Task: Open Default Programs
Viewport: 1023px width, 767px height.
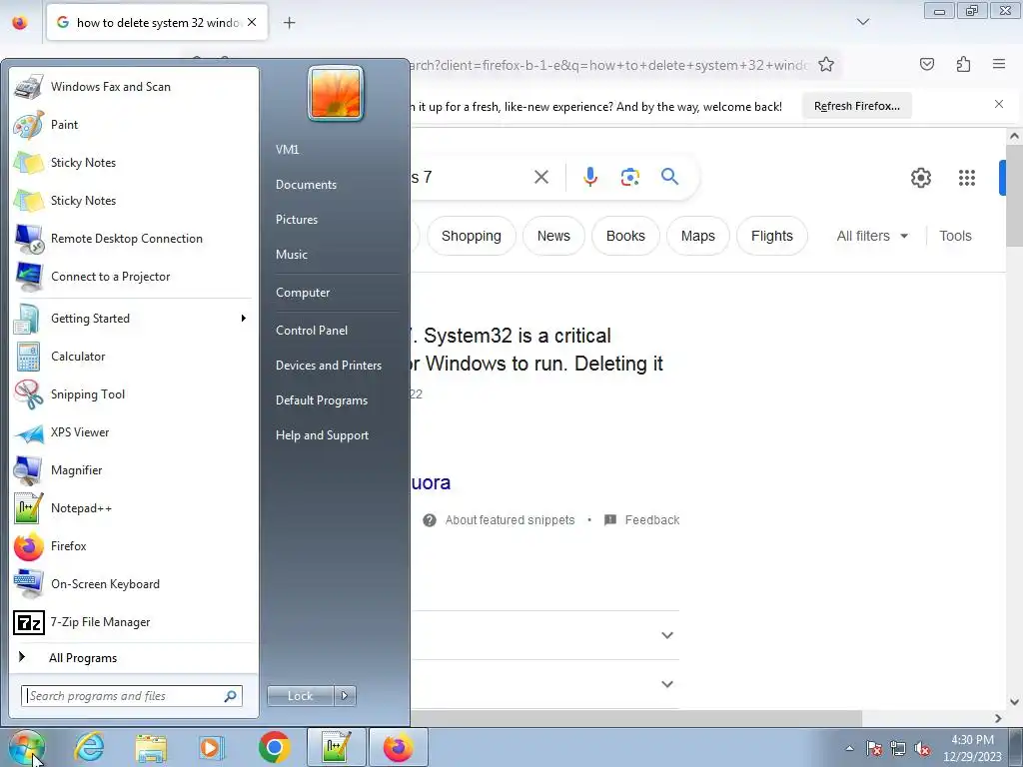Action: click(x=322, y=400)
